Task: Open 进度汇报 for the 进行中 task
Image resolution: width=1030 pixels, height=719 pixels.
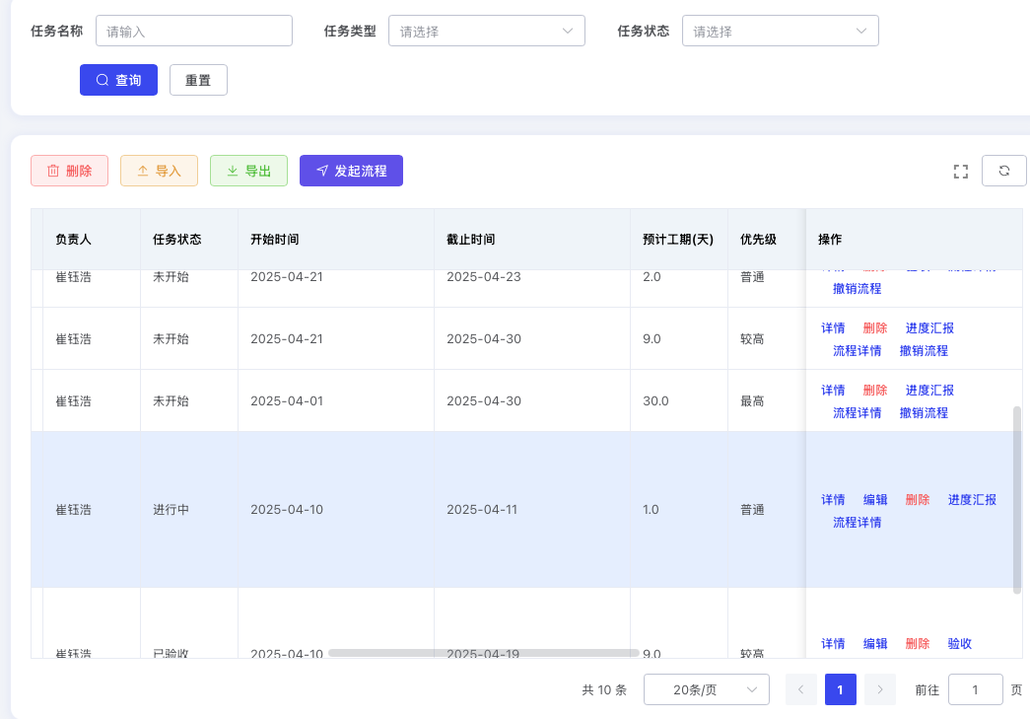Action: click(x=972, y=499)
